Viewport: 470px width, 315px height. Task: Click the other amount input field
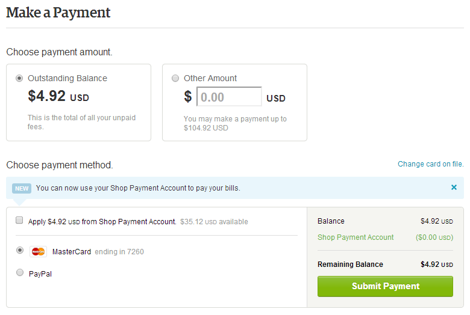(x=229, y=97)
